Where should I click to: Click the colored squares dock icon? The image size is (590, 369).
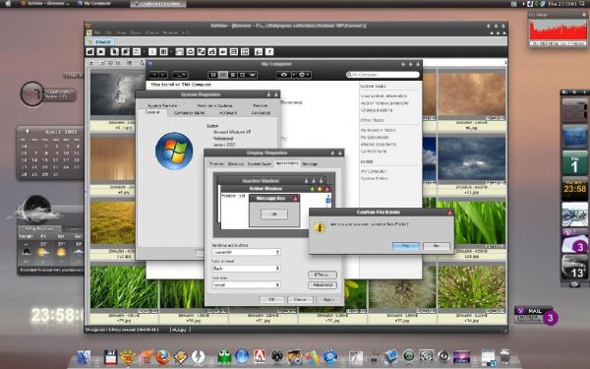[312, 357]
